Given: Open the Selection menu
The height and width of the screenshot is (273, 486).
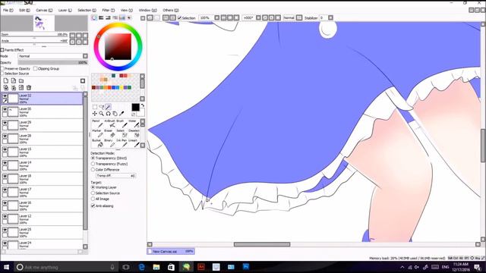Looking at the screenshot, I should click(x=87, y=10).
